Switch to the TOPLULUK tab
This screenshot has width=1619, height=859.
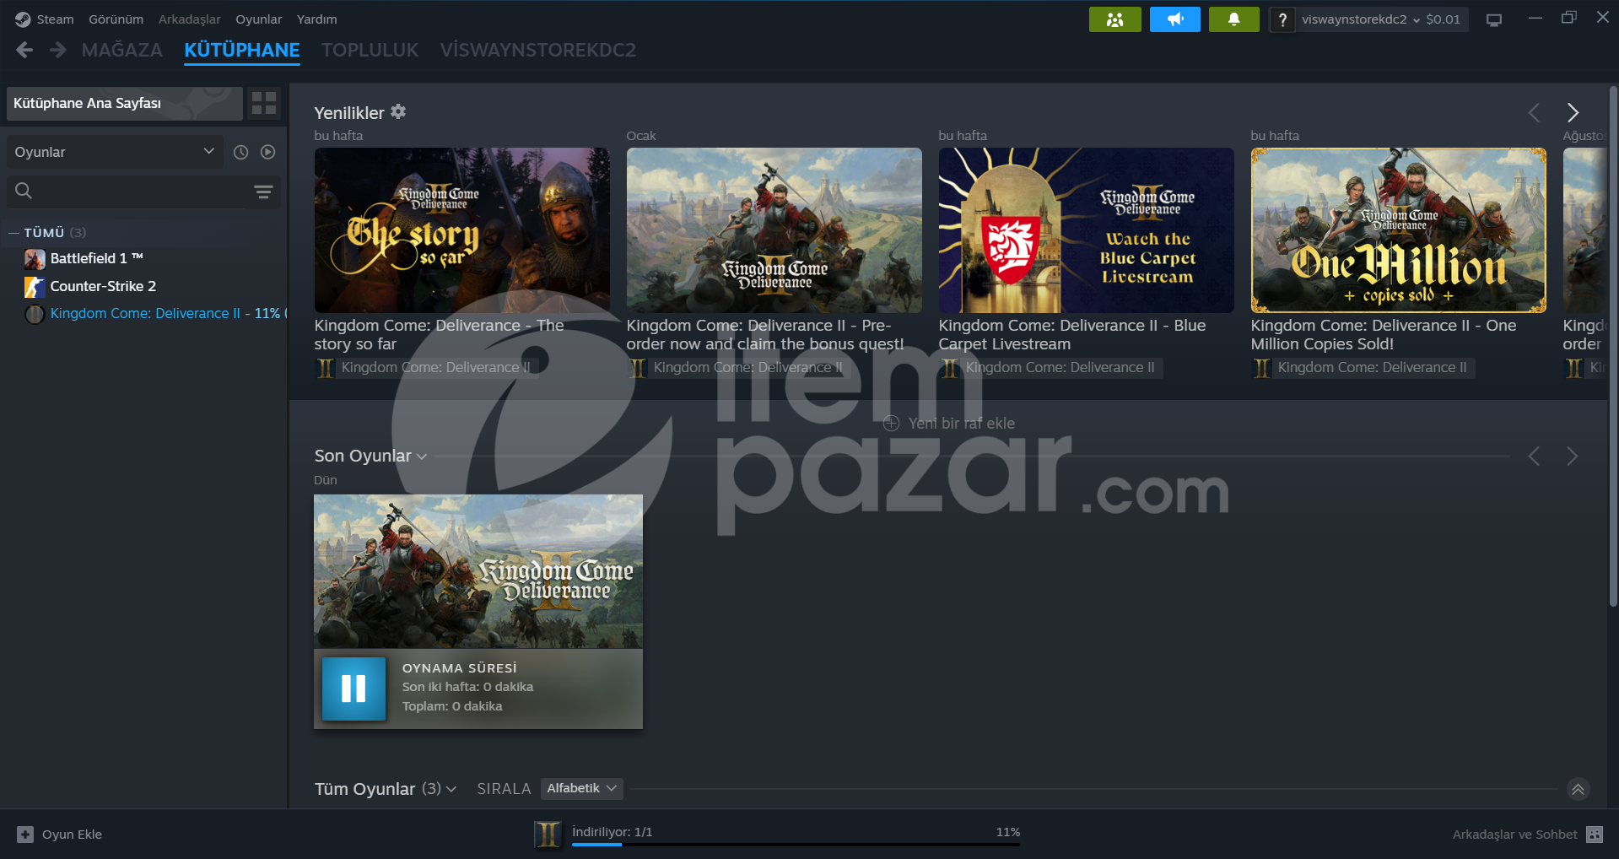coord(370,50)
